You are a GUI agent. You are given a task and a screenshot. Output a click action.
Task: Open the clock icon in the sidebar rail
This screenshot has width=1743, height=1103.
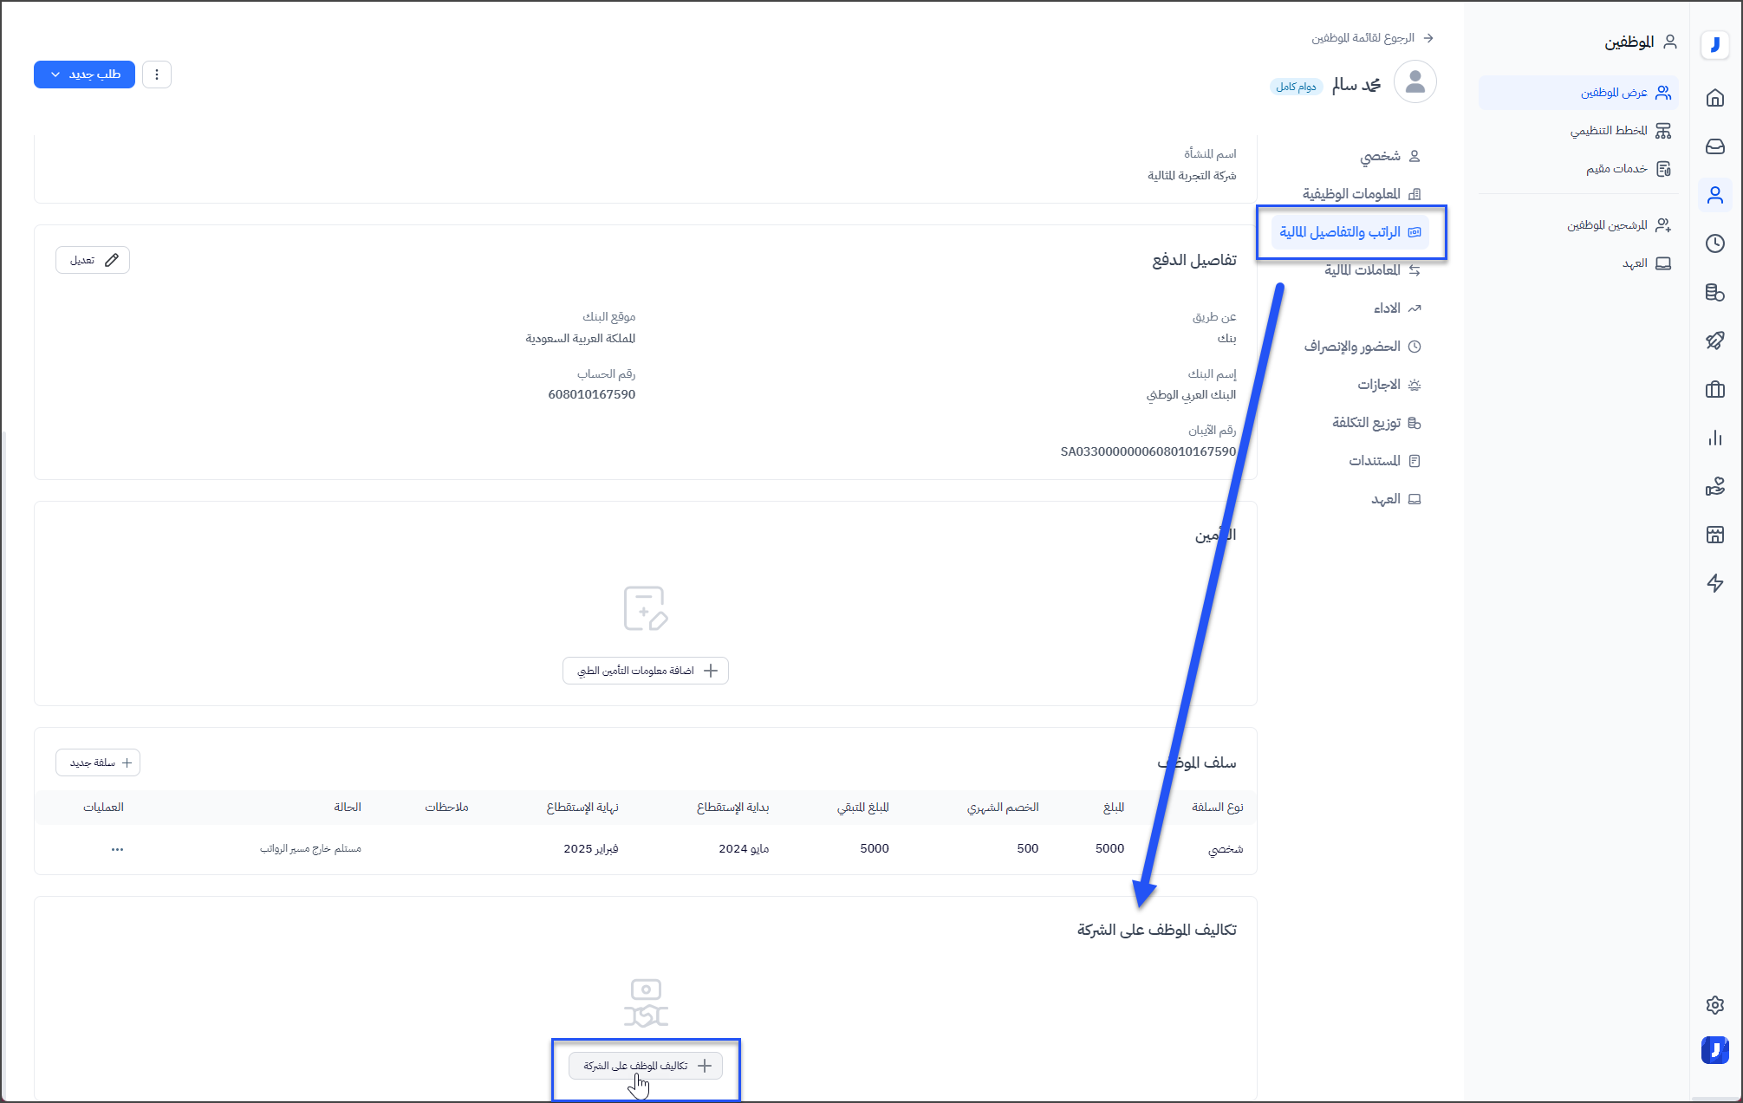click(1714, 243)
